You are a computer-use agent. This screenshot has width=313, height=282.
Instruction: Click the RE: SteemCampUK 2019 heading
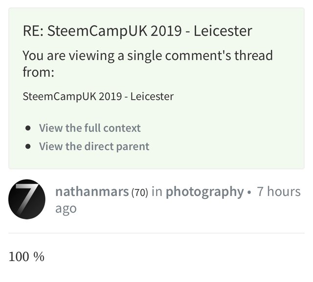[137, 31]
